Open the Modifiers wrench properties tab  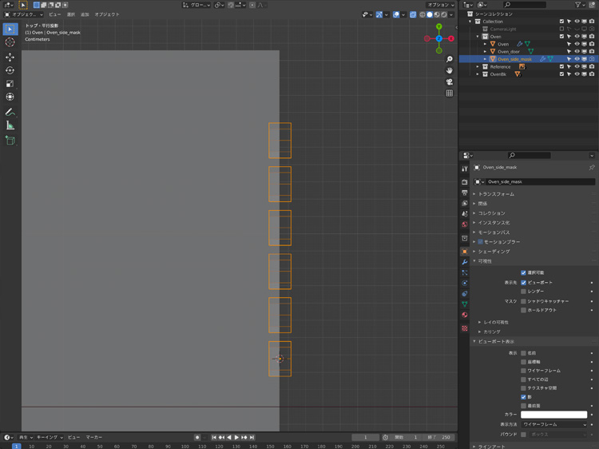465,262
